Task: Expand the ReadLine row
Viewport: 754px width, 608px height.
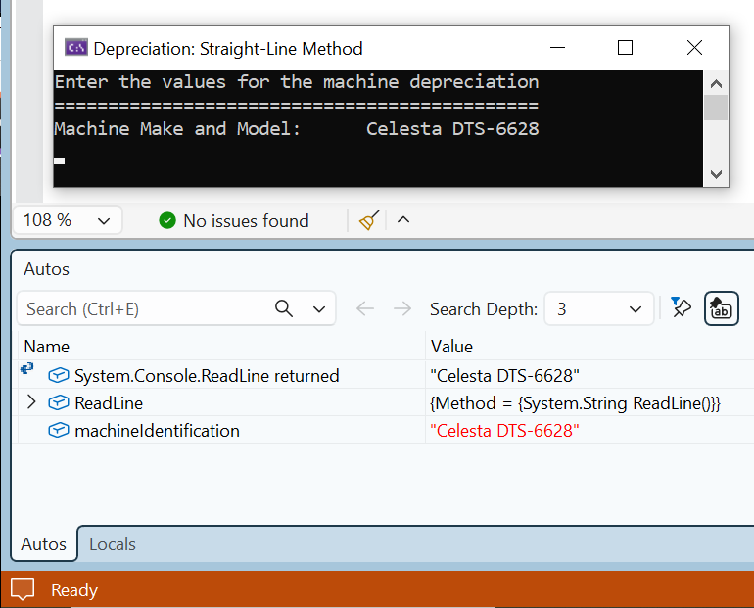Action: (x=31, y=401)
